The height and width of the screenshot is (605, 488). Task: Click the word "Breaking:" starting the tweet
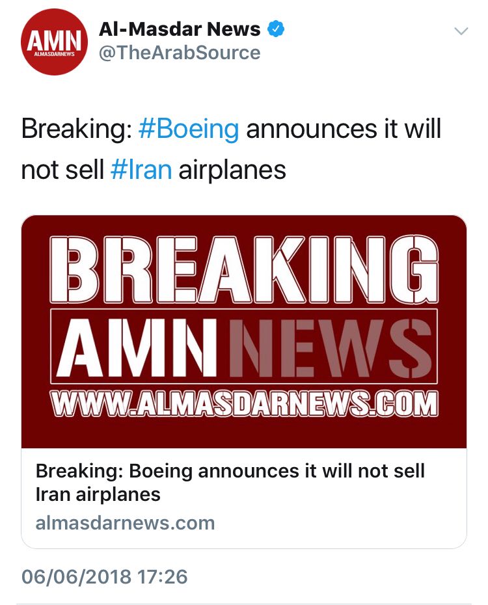point(76,129)
